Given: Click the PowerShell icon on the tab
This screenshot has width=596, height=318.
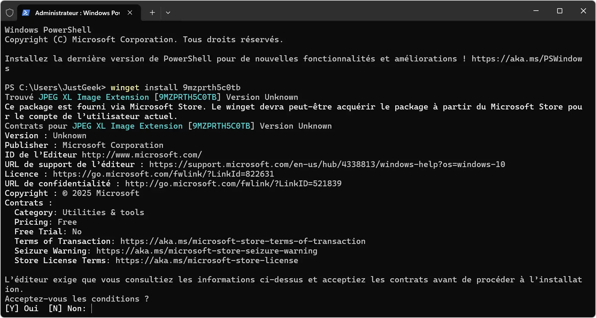Looking at the screenshot, I should 26,13.
